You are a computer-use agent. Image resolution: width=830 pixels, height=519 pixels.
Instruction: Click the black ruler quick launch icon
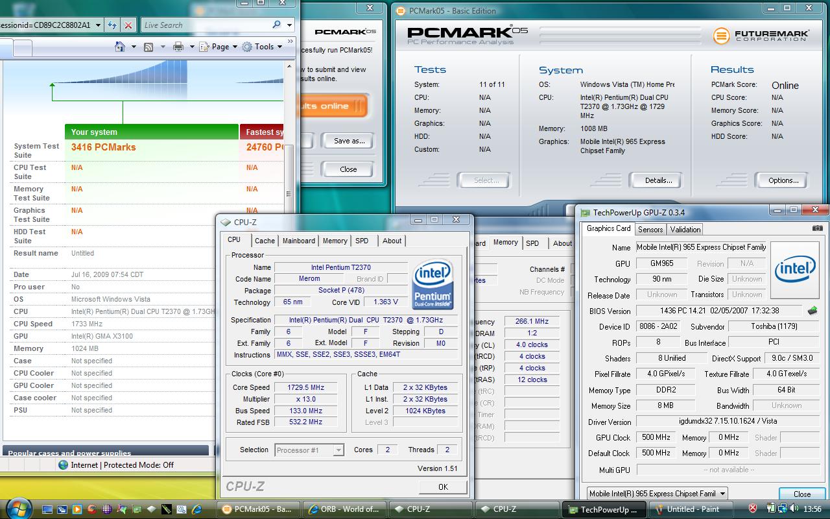point(166,509)
